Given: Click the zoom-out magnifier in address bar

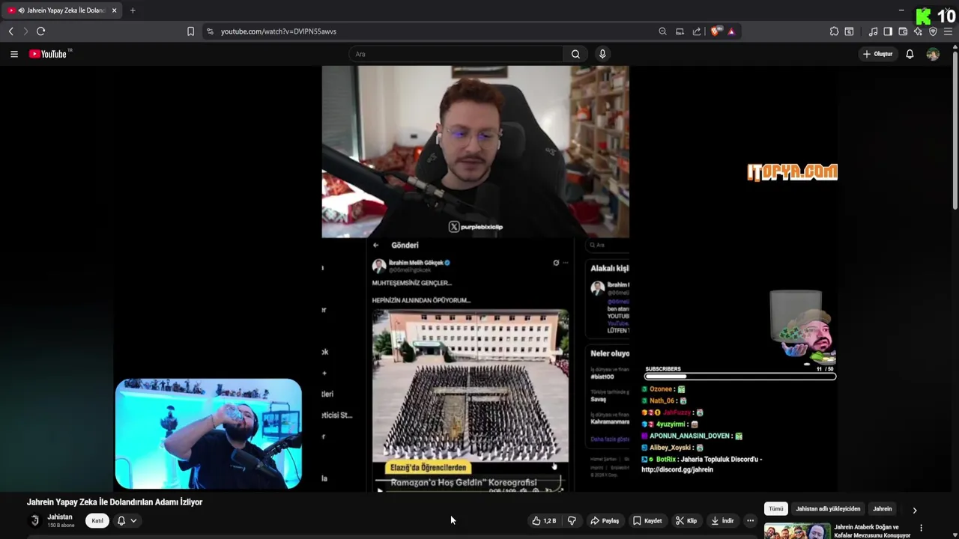Looking at the screenshot, I should click(662, 31).
